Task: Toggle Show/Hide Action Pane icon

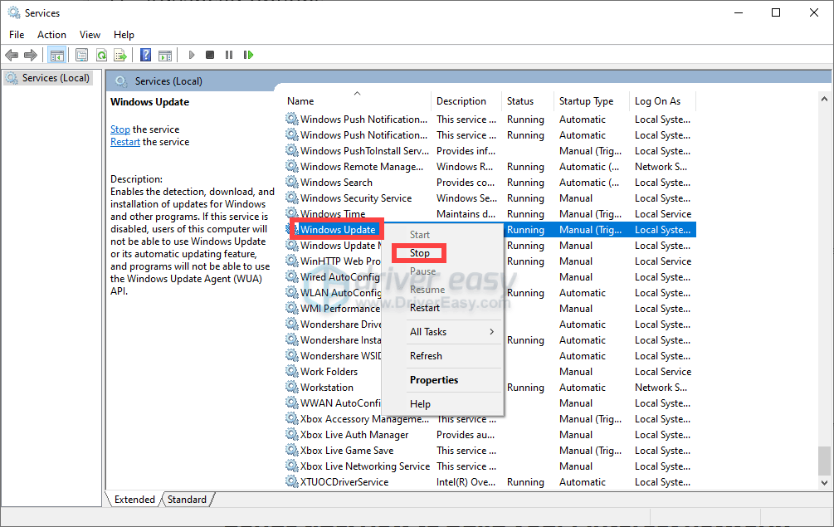Action: tap(165, 55)
